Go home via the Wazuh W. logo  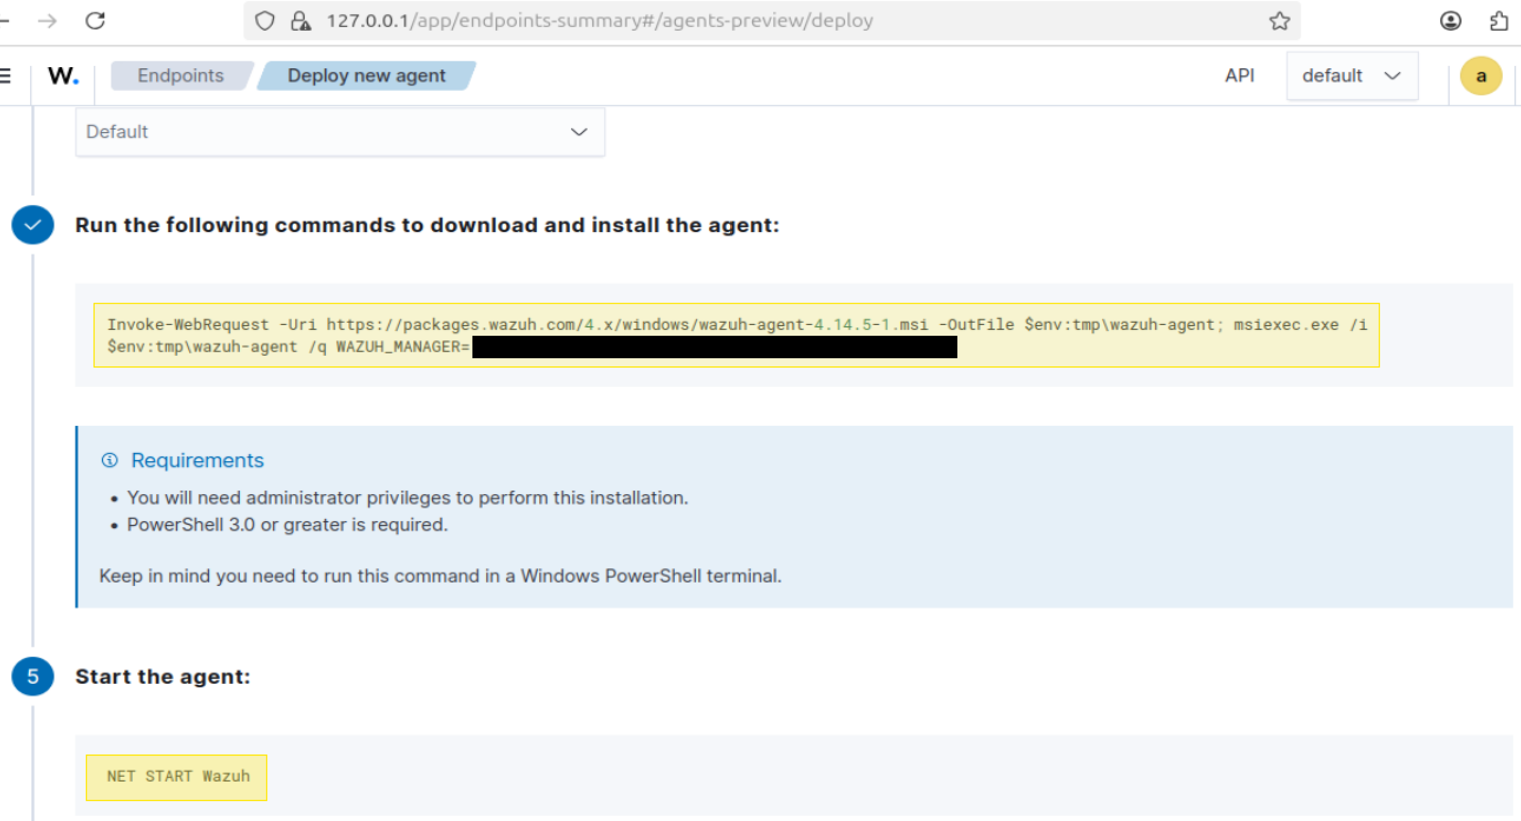[x=63, y=75]
